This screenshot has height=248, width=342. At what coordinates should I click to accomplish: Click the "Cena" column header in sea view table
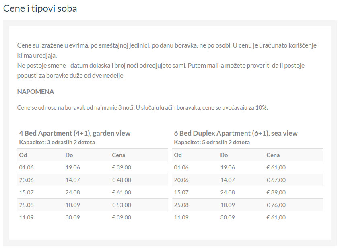click(x=273, y=155)
